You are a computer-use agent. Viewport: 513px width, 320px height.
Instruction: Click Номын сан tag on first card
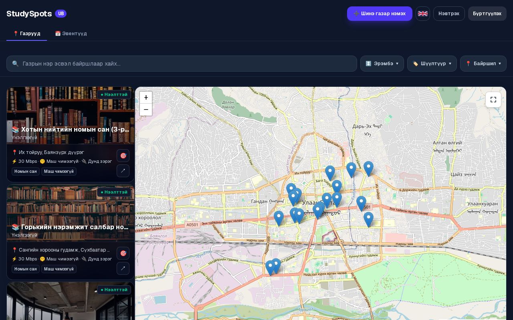(x=26, y=171)
